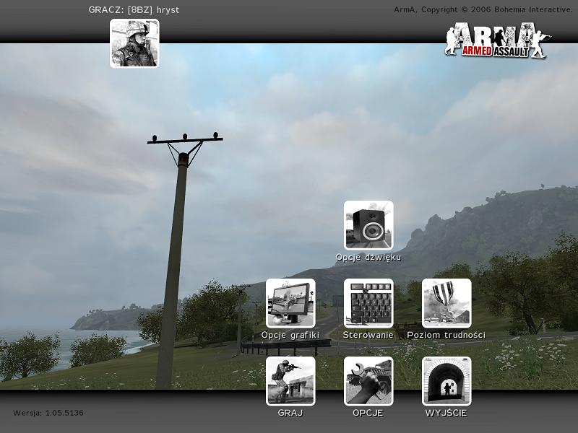This screenshot has width=578, height=433.
Task: Select the "Poziom trudności" label
Action: coord(447,335)
